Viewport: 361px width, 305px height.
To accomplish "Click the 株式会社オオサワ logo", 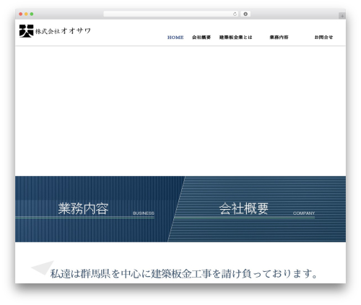I will (55, 31).
